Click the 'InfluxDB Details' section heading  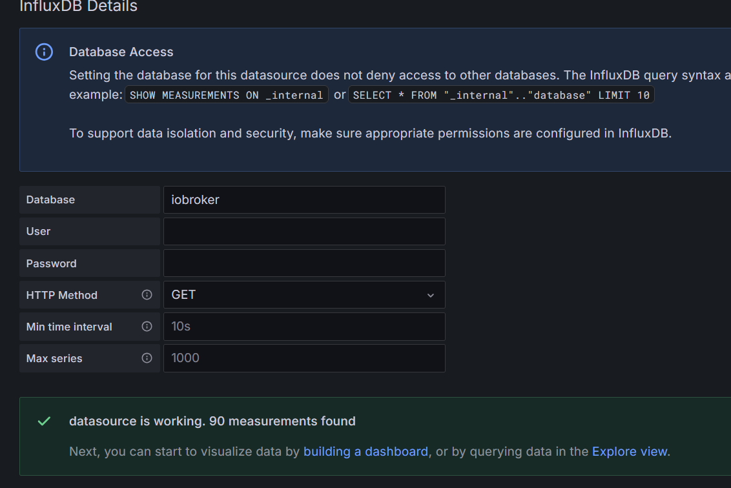[78, 6]
